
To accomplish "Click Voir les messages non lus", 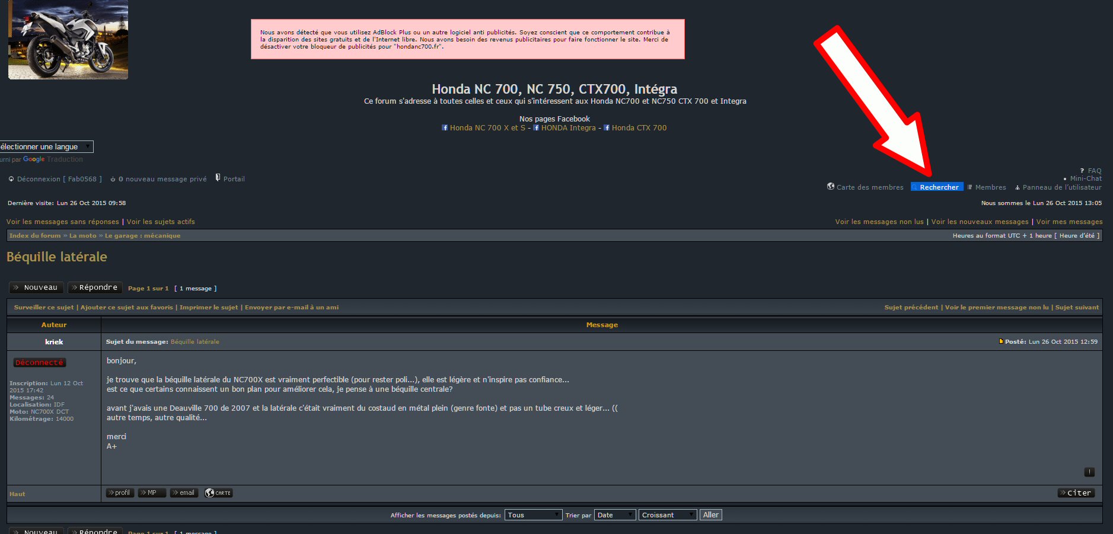I will [879, 222].
